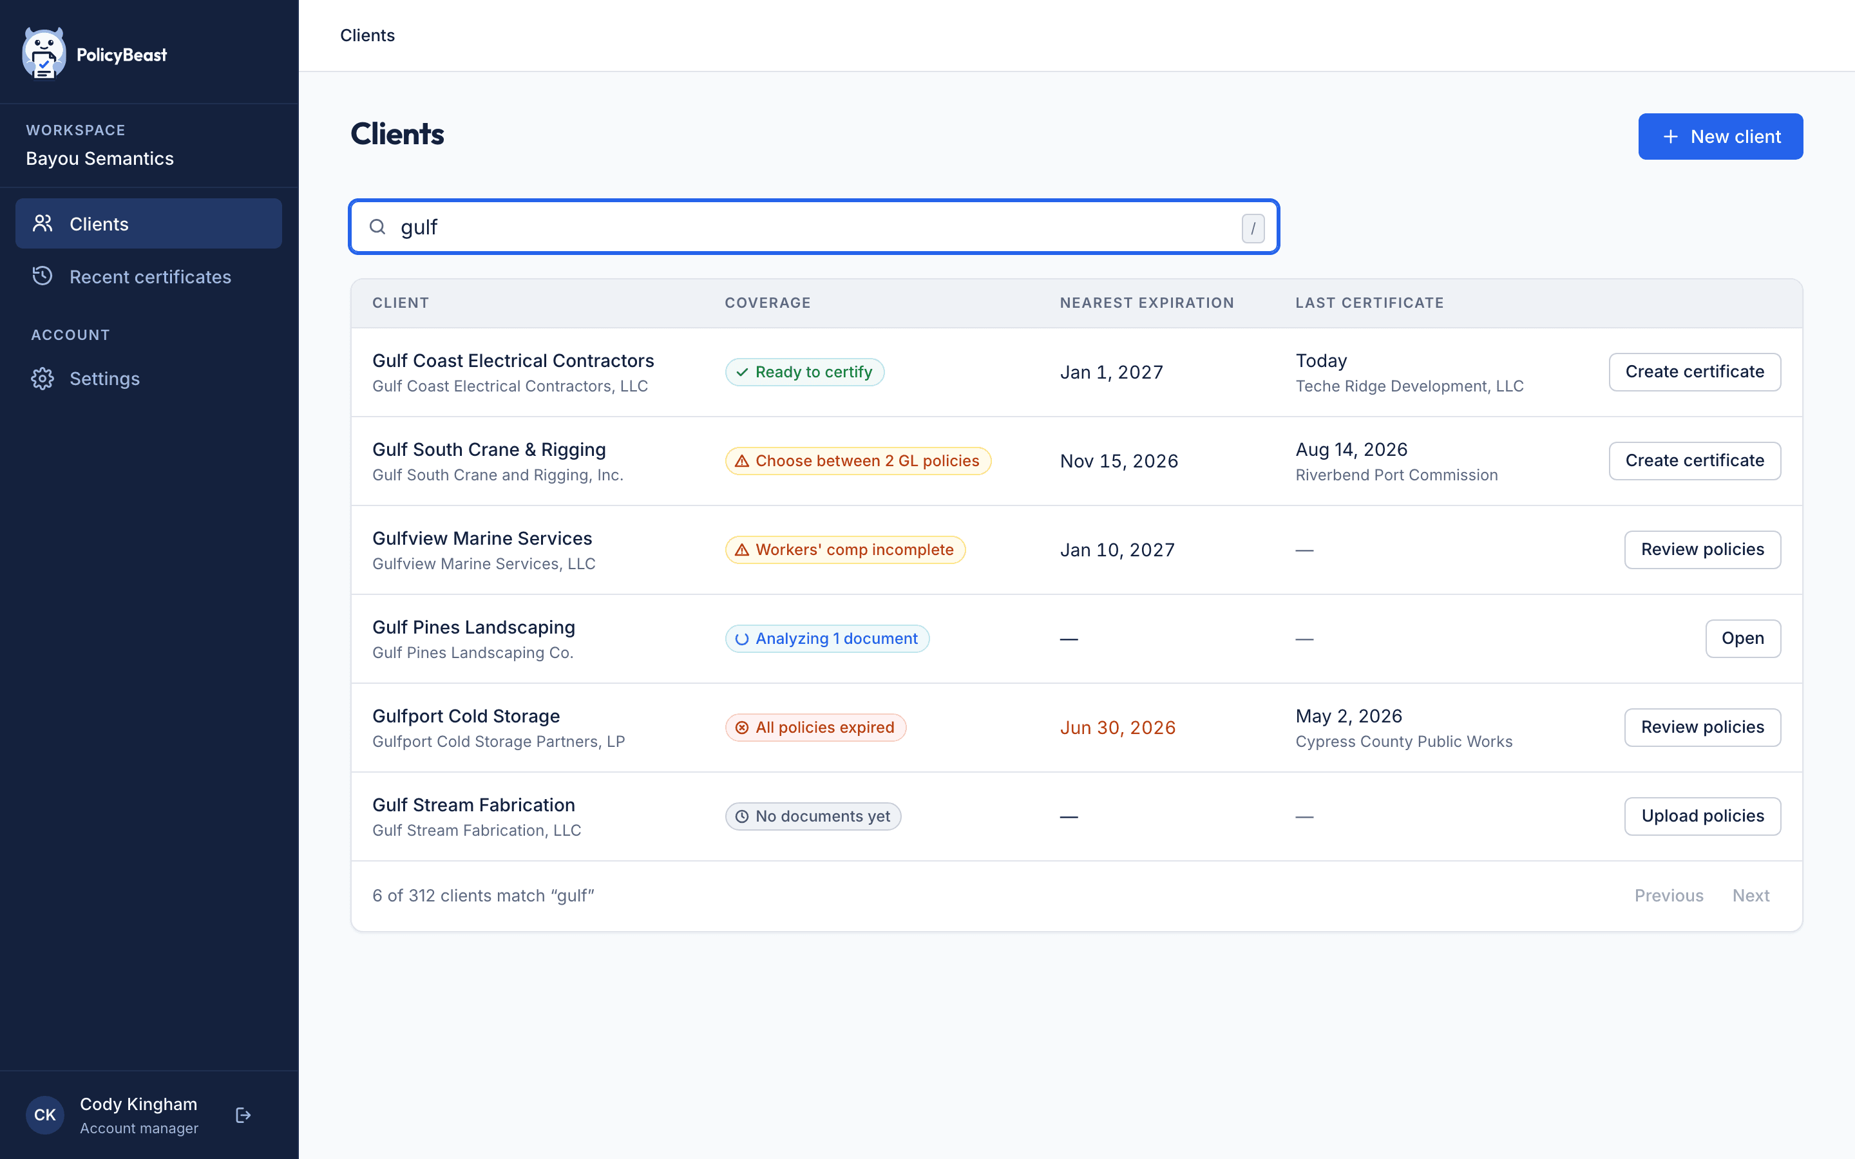Click clock icon in No documents yet badge
This screenshot has height=1159, width=1855.
click(x=742, y=816)
